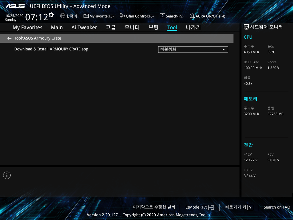Click the 07:12 clock time

click(x=37, y=17)
